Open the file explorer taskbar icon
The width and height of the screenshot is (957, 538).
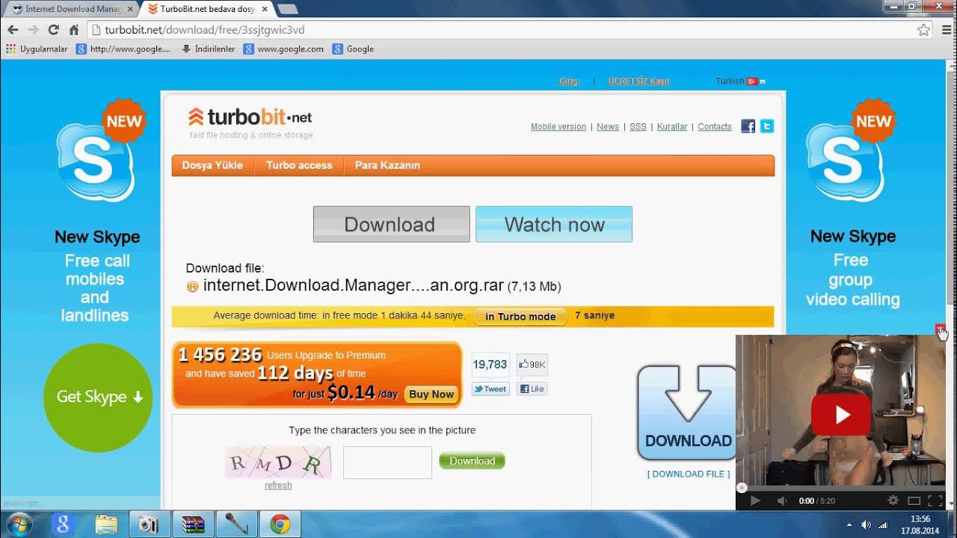[x=107, y=525]
